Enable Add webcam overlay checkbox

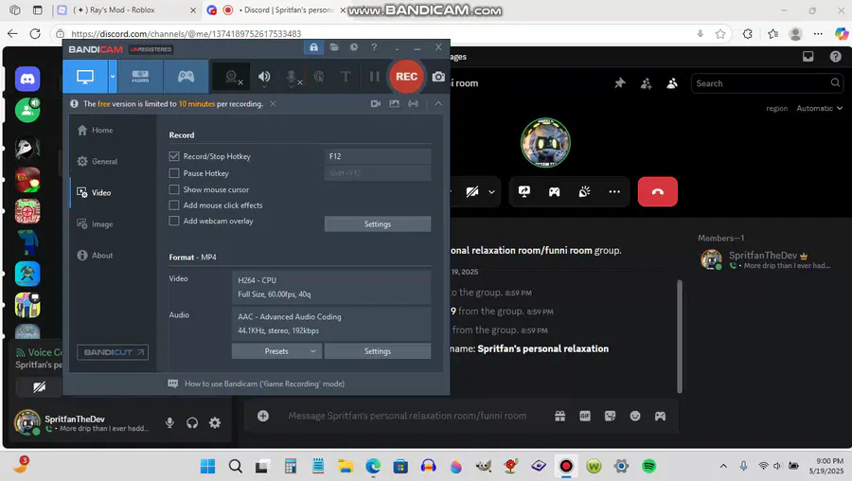(x=174, y=222)
